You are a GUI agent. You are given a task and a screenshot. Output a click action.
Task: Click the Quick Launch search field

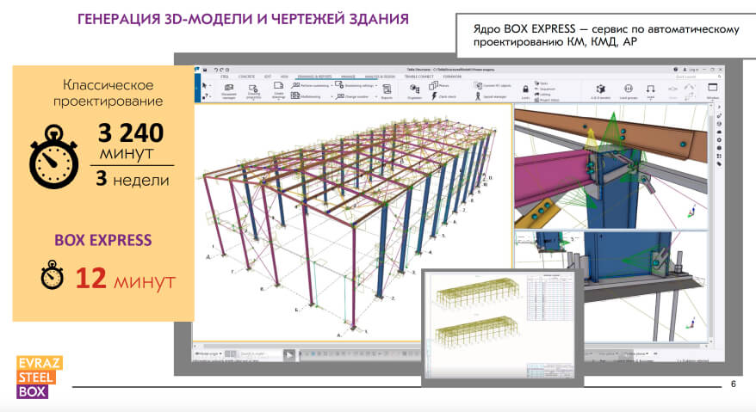[x=697, y=77]
